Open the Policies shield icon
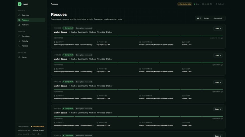The width and height of the screenshot is (245, 137). pos(19,46)
